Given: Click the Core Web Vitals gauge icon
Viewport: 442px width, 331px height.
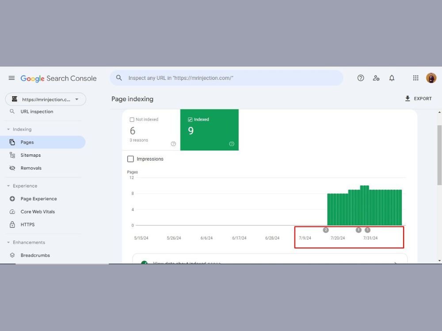Looking at the screenshot, I should click(x=12, y=212).
